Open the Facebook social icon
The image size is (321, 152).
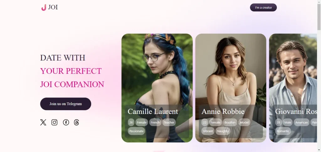coord(66,122)
